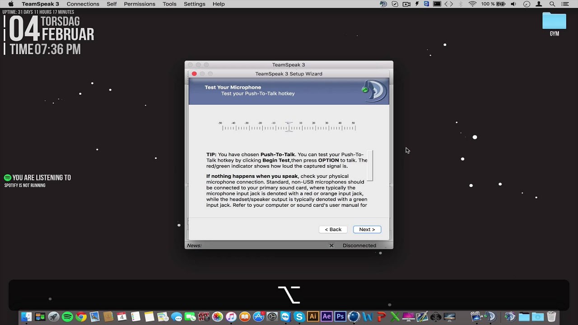The image size is (578, 325).
Task: Open the Tools menu
Action: [169, 4]
